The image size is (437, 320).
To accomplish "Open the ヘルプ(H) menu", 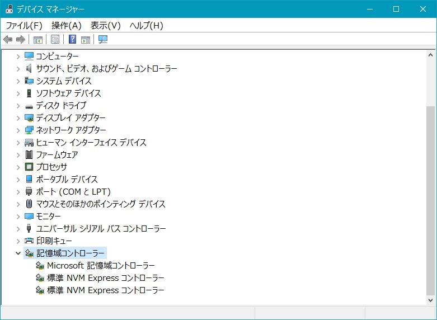I will [x=146, y=26].
